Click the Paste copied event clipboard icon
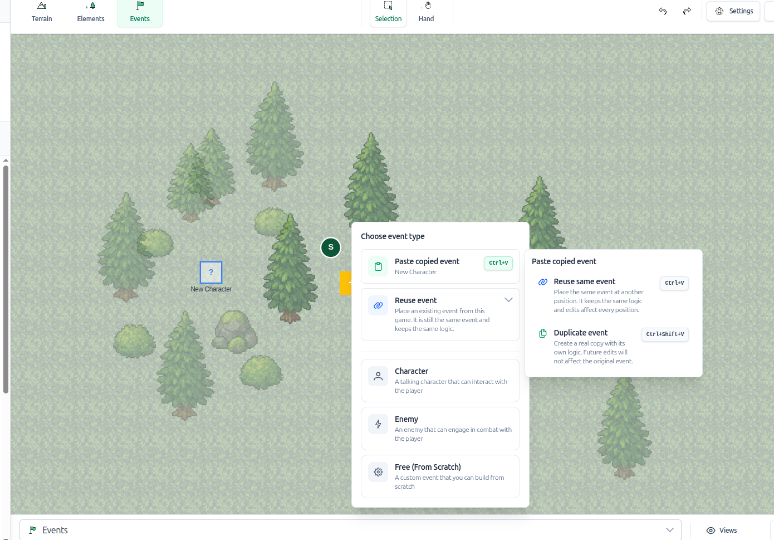774x540 pixels. 378,266
